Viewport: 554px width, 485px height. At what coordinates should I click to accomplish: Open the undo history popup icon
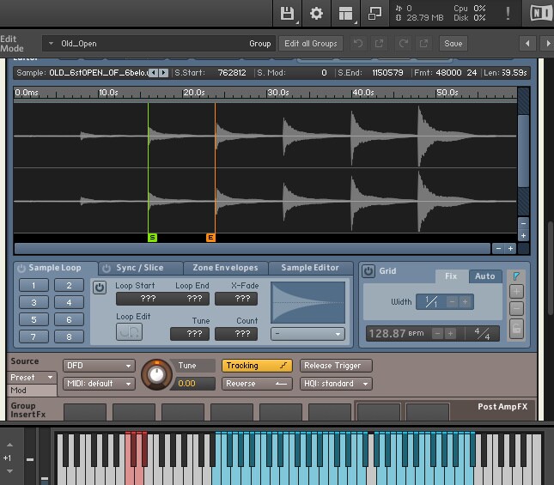[379, 44]
